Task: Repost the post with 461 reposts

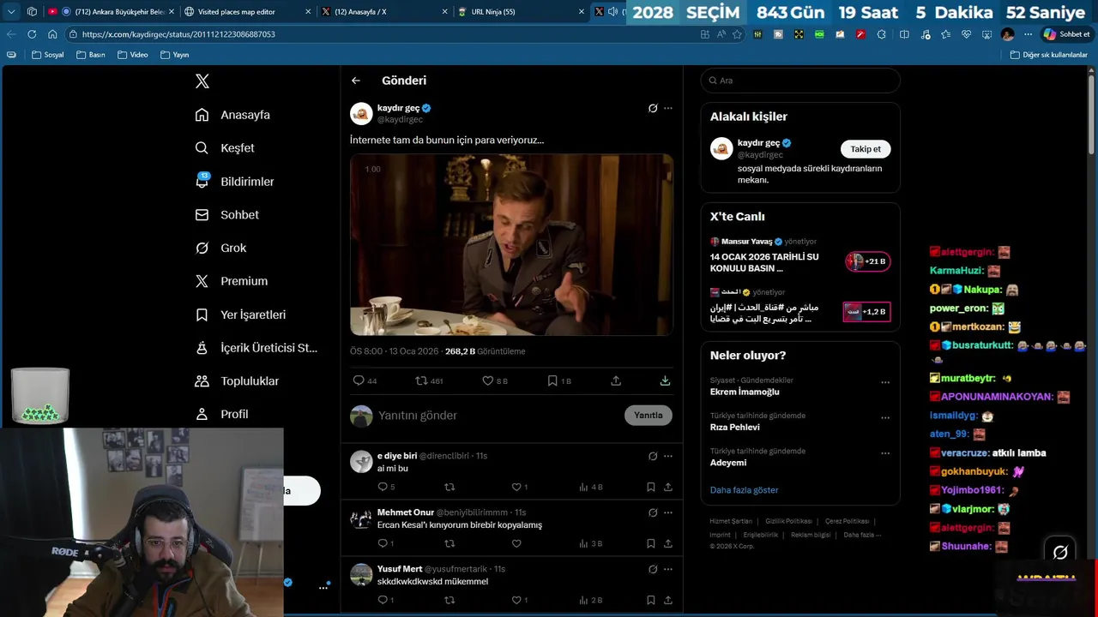Action: [x=429, y=380]
